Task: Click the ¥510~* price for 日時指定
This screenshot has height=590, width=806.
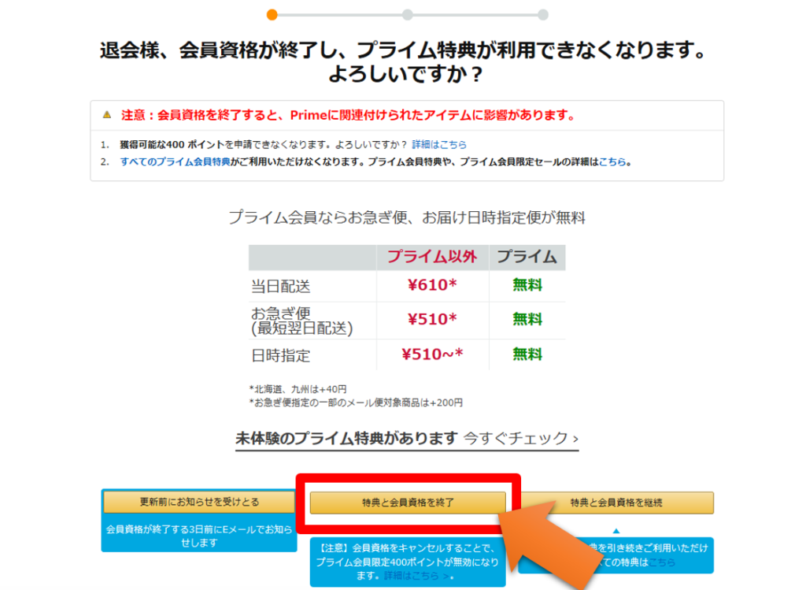Action: point(432,354)
